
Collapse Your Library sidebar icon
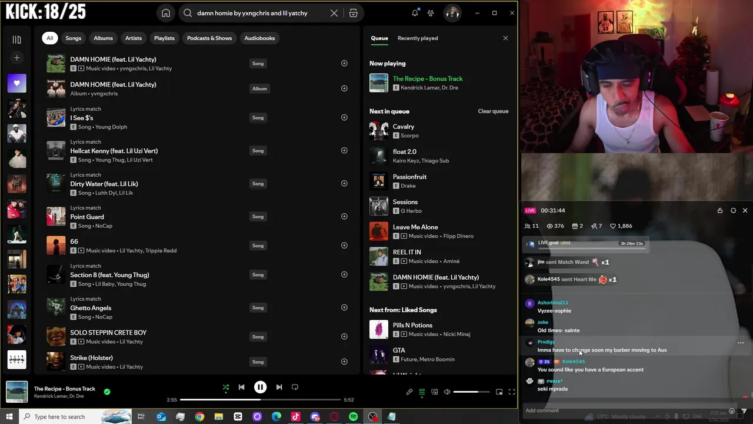16,39
